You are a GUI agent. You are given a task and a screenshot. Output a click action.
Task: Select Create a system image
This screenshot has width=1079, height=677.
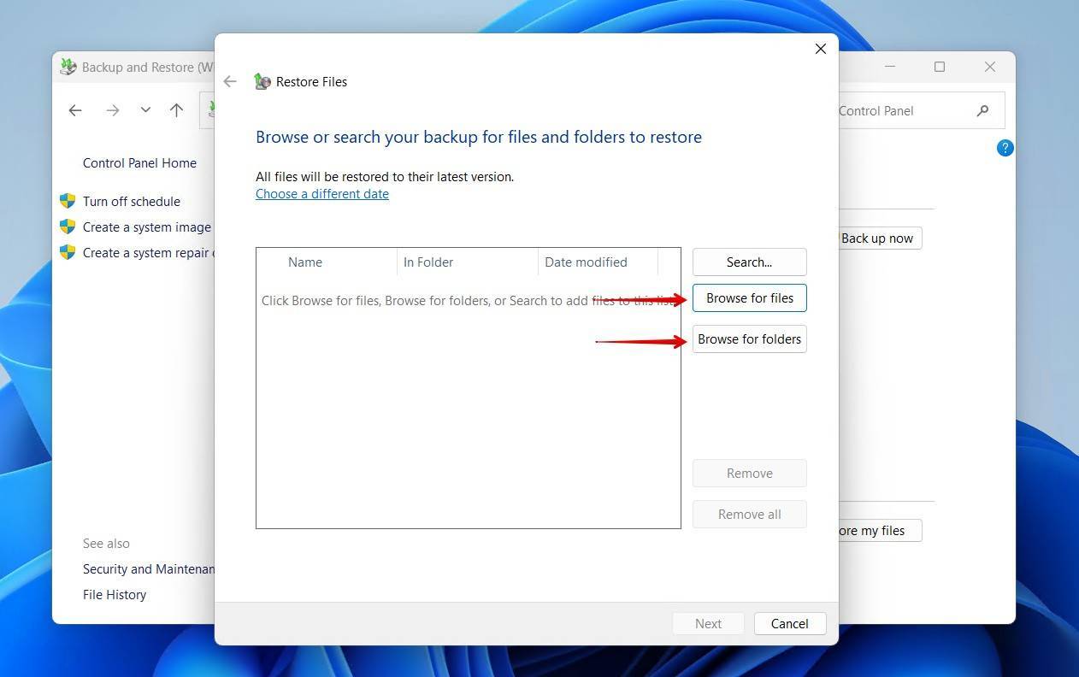point(147,227)
